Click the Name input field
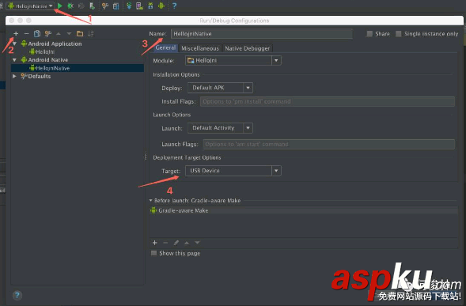This screenshot has height=306, width=466. [262, 33]
